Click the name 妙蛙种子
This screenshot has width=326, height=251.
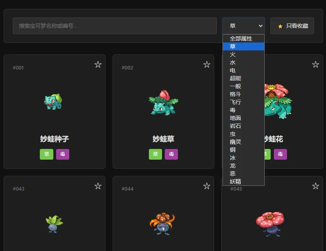(x=55, y=139)
